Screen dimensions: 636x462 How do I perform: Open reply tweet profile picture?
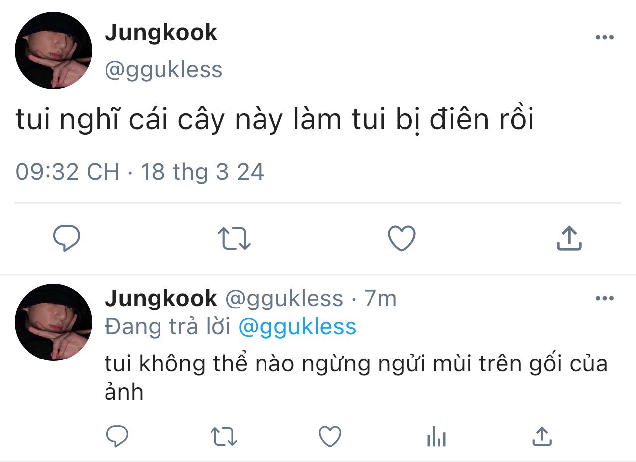[53, 322]
